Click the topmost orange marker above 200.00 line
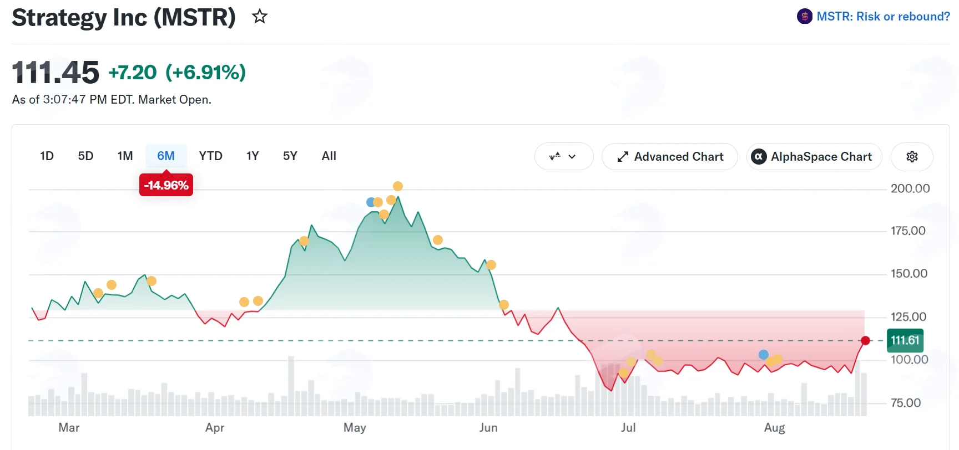The height and width of the screenshot is (450, 959). click(x=398, y=186)
